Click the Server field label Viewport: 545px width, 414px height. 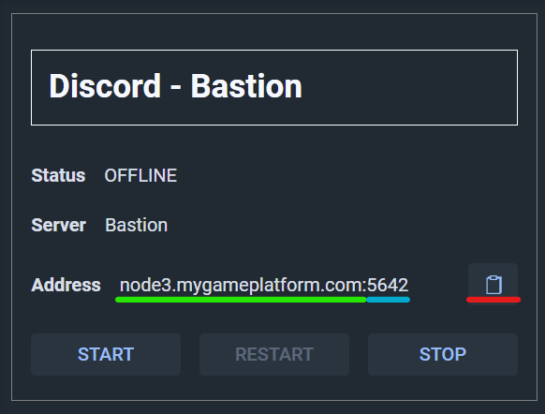click(x=58, y=225)
